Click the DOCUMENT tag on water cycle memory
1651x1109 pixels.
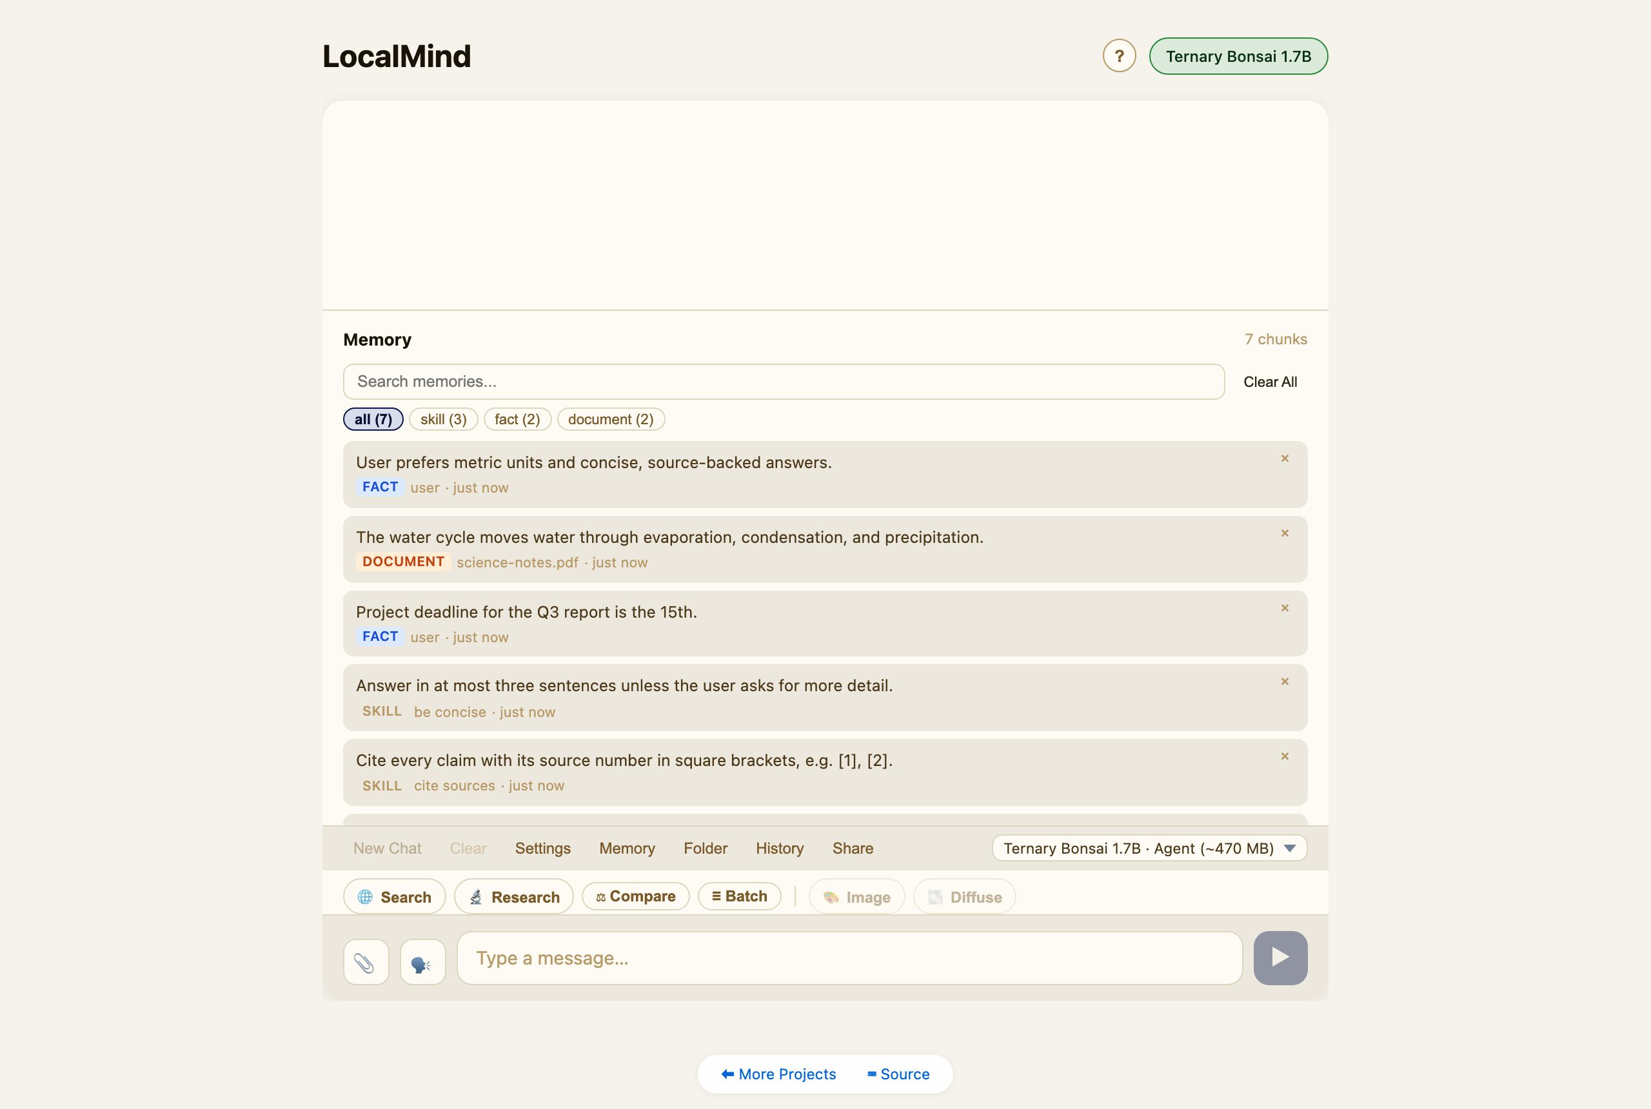click(403, 562)
